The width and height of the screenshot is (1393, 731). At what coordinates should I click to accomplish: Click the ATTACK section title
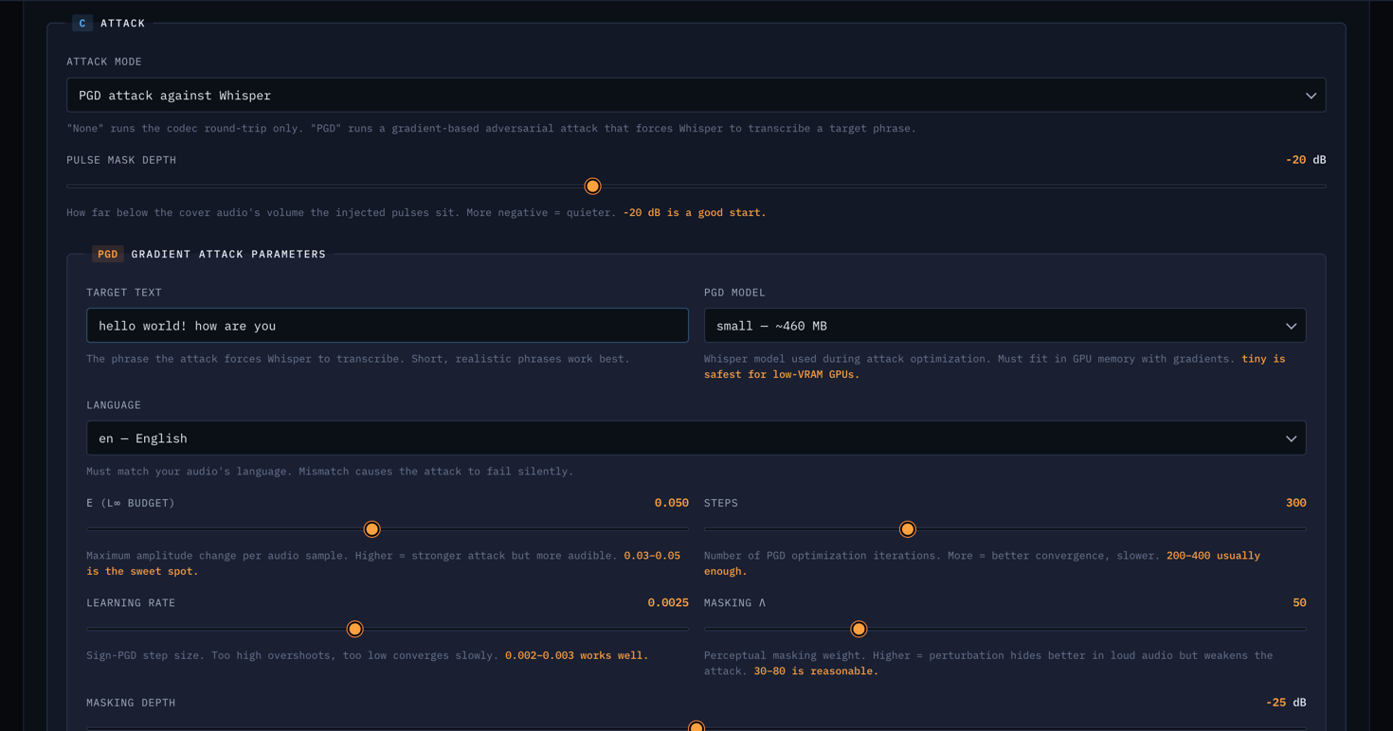[121, 23]
